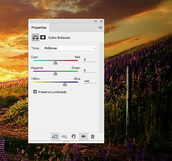Toggle adjustment layer visibility eye
The height and width of the screenshot is (161, 172).
pos(84,137)
